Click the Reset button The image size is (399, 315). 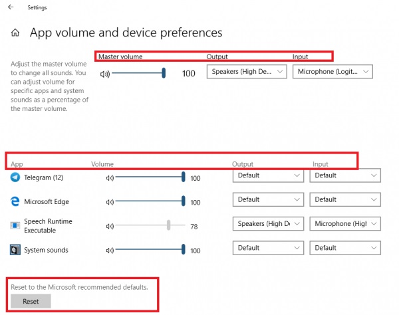[31, 301]
